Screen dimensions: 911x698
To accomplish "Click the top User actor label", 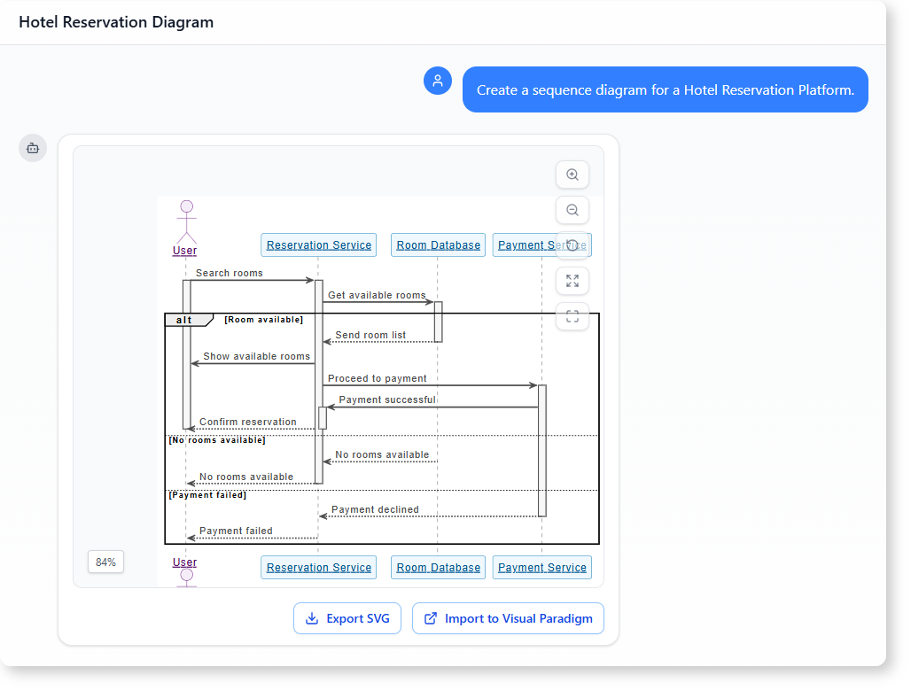I will point(184,251).
